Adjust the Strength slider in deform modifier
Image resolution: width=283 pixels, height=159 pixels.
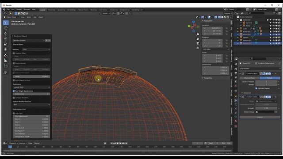pyautogui.click(x=266, y=108)
